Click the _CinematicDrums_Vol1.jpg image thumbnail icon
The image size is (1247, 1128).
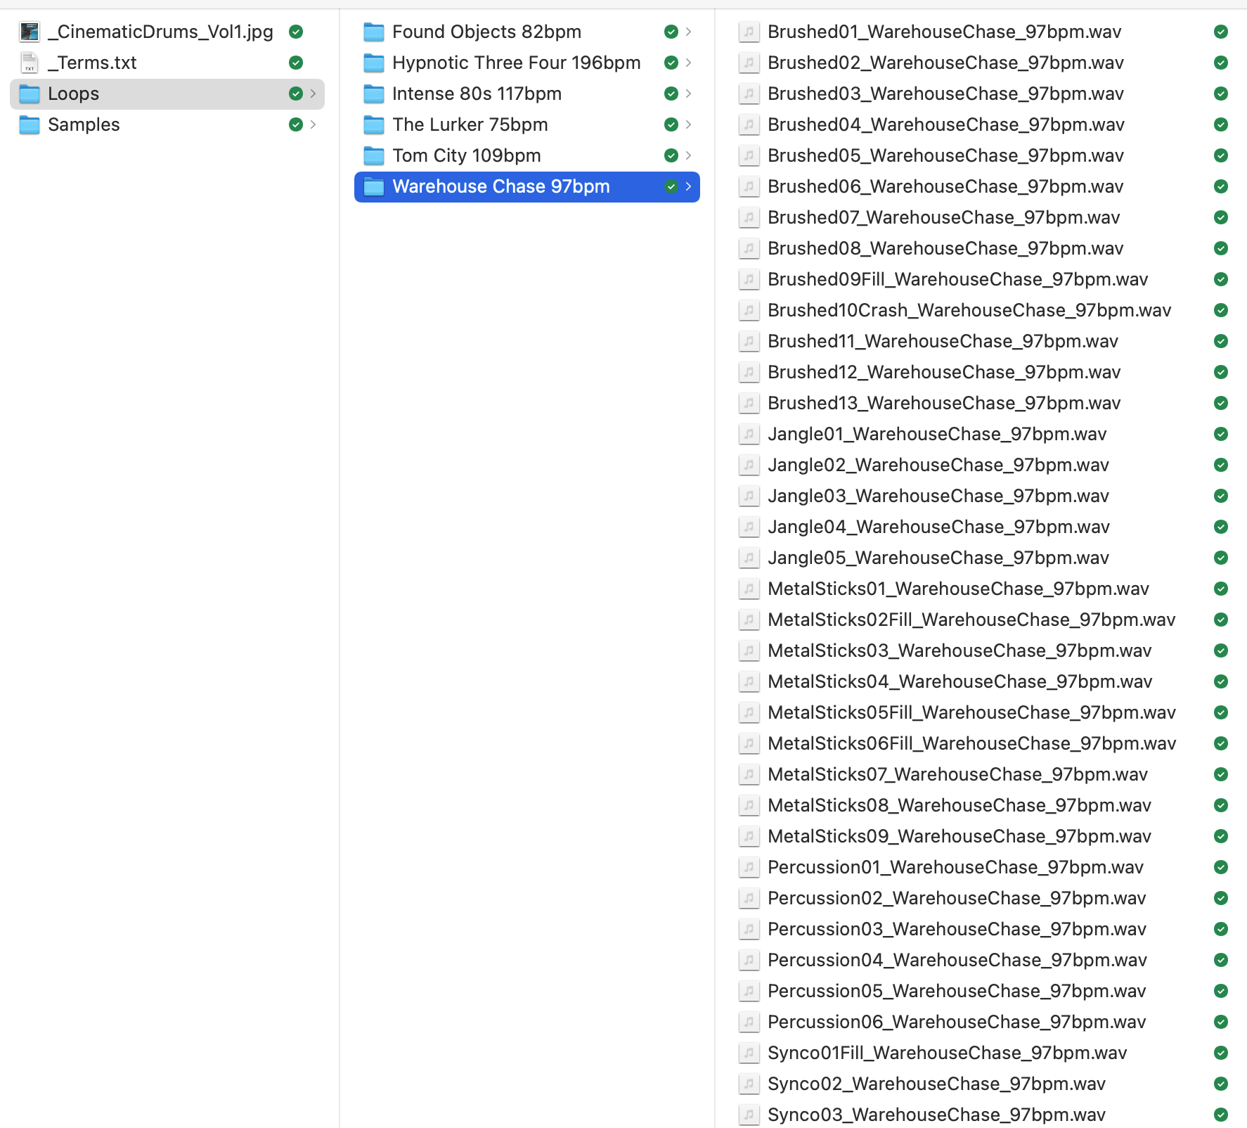pos(30,32)
